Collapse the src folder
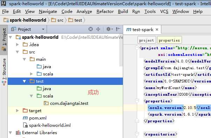Screen dimensions: 211x138 pos(17,52)
